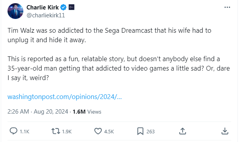Click the 1.1K replies count

(x=24, y=132)
